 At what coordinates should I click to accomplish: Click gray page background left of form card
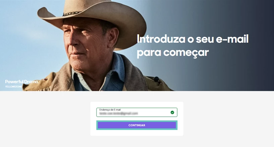[x=45, y=119]
